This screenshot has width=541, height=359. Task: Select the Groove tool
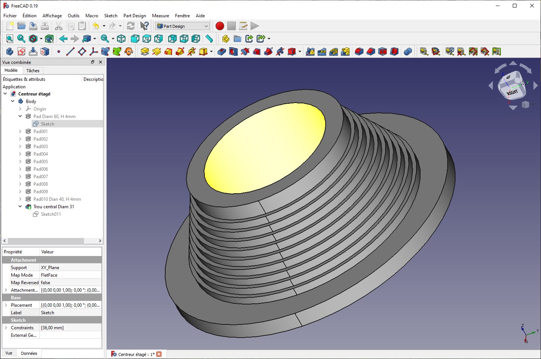pos(245,52)
